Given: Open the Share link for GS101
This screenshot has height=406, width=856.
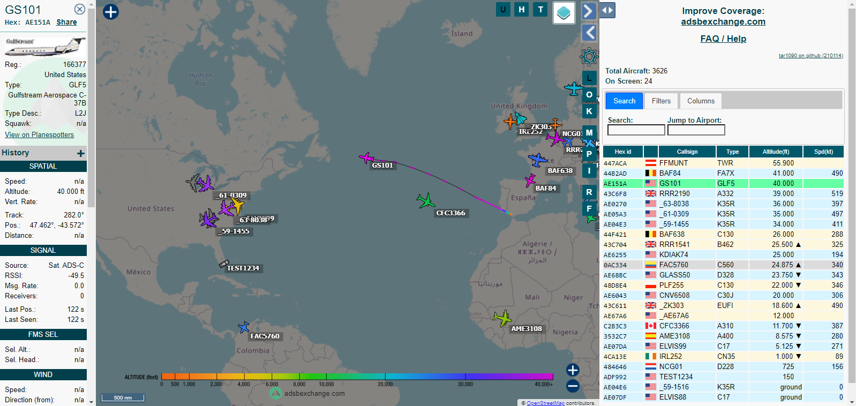Looking at the screenshot, I should (66, 22).
